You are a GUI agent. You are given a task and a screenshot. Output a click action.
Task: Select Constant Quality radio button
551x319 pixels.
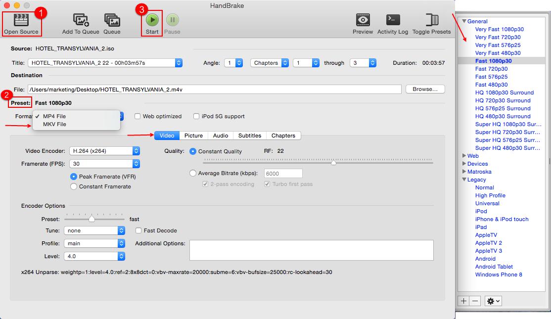pos(192,151)
